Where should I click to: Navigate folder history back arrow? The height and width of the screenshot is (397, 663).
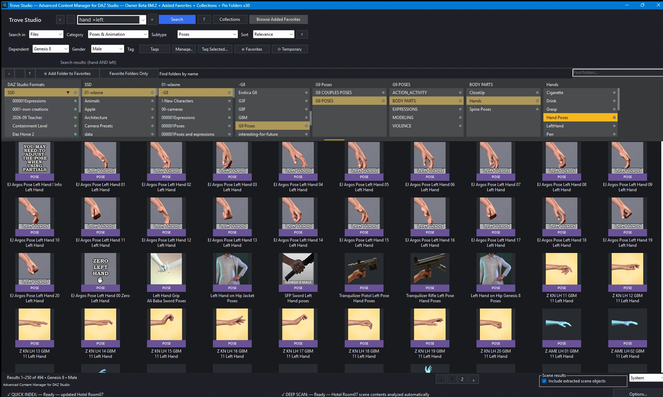point(9,74)
